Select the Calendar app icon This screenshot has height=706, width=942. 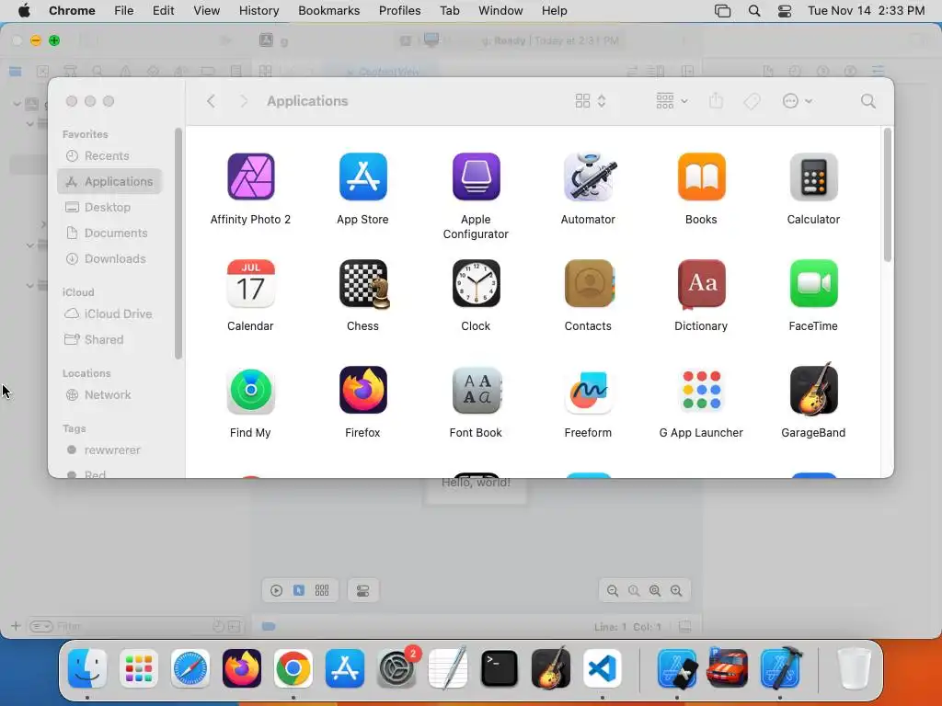[250, 283]
